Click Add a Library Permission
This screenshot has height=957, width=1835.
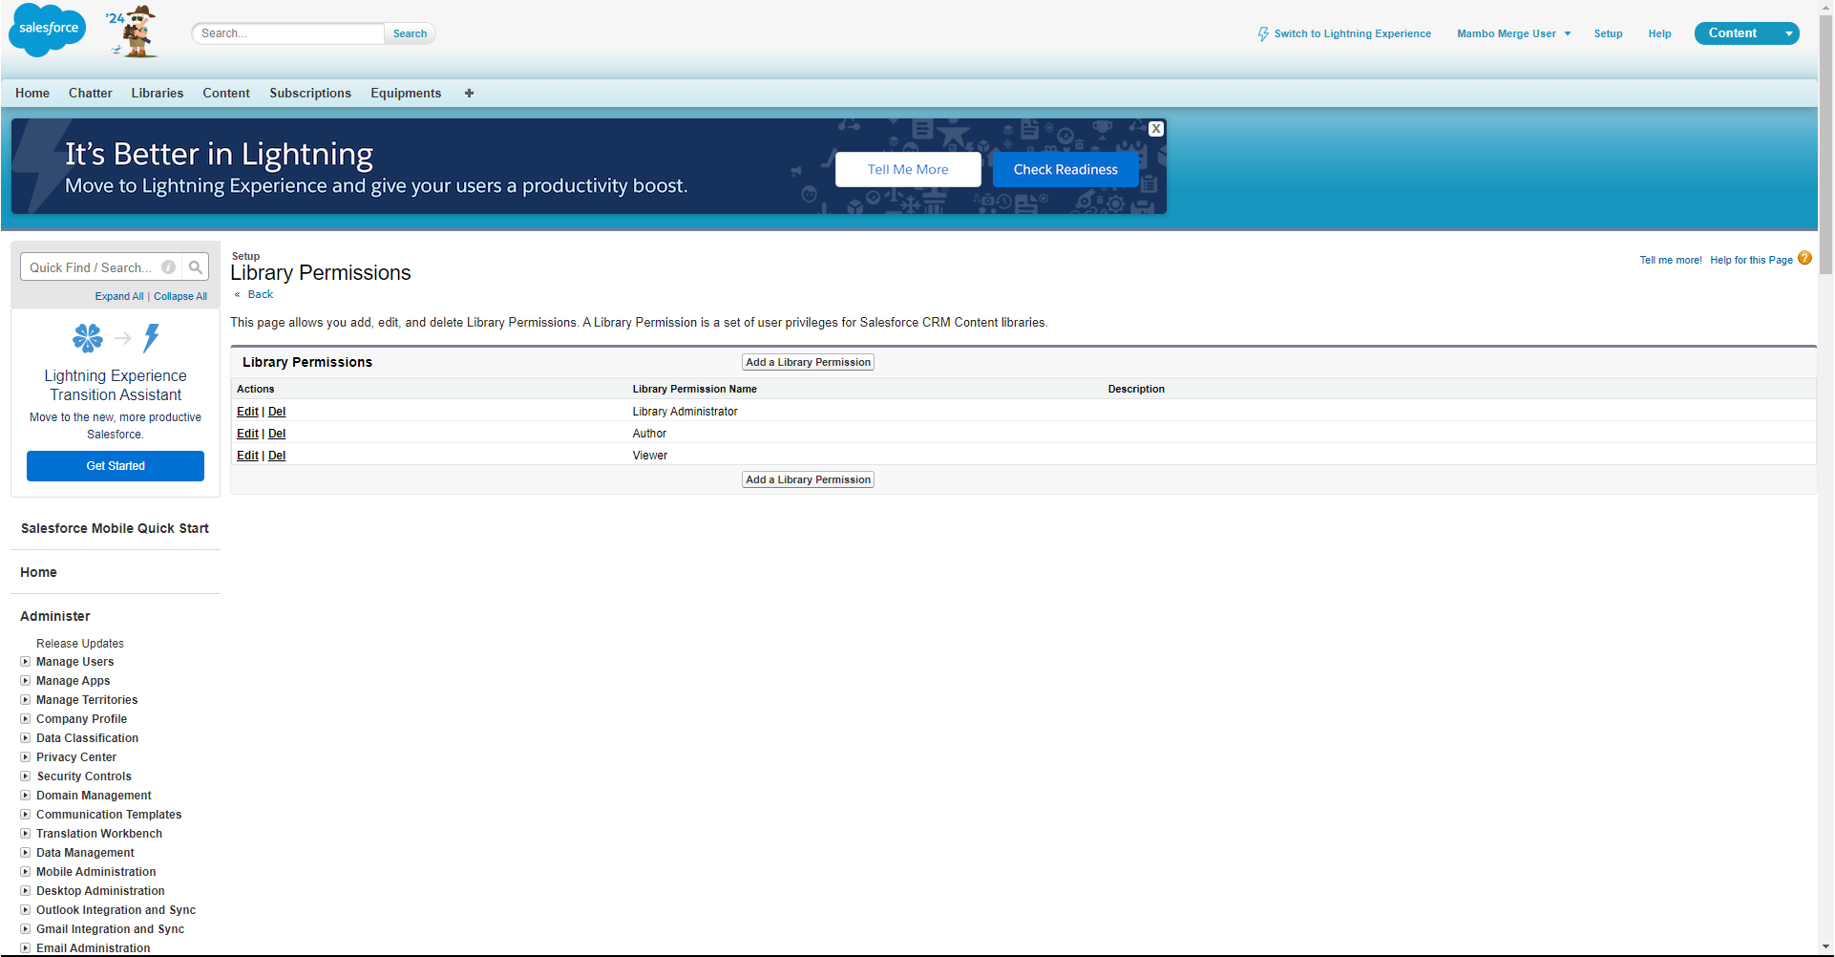(x=807, y=361)
